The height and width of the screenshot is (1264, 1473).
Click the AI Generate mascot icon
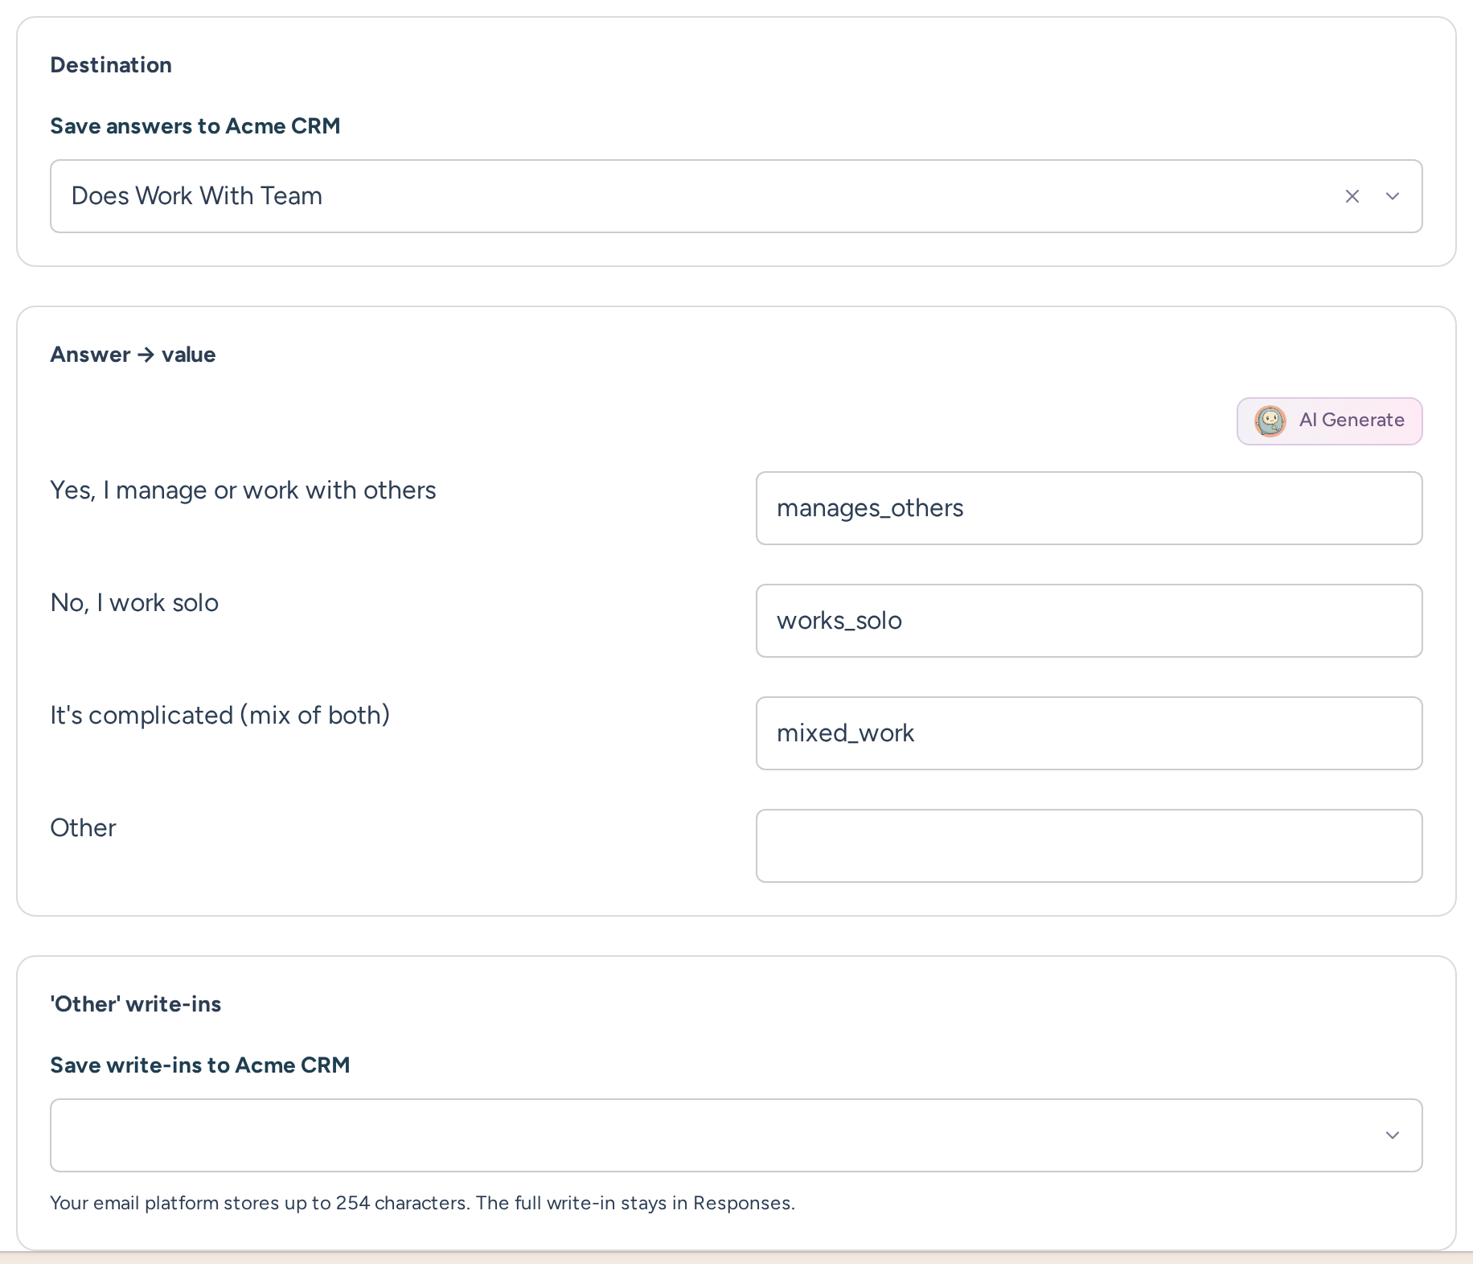[x=1270, y=421]
